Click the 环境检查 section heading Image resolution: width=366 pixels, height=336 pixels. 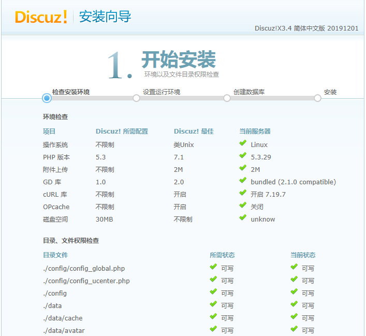click(55, 117)
